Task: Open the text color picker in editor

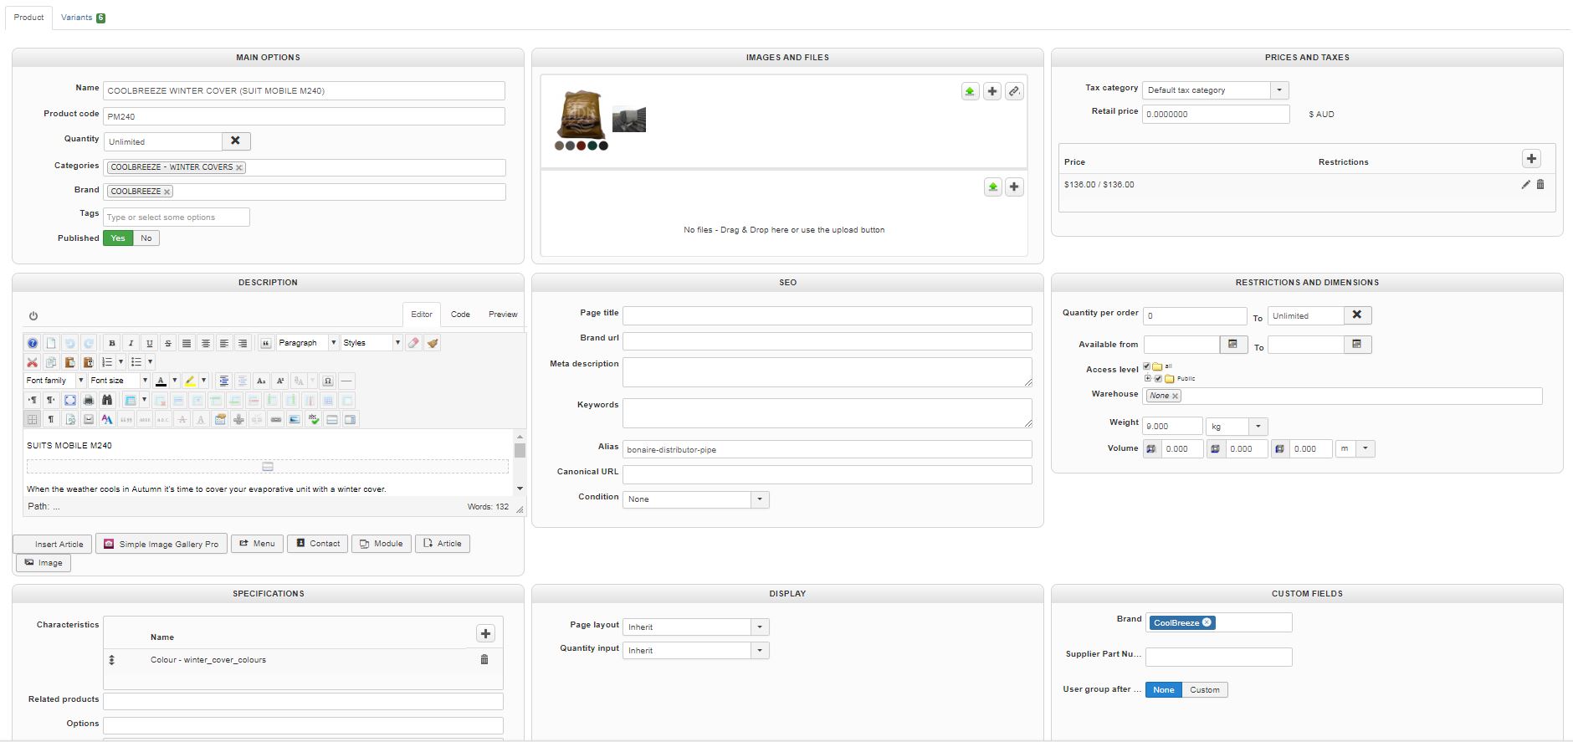Action: click(x=174, y=381)
